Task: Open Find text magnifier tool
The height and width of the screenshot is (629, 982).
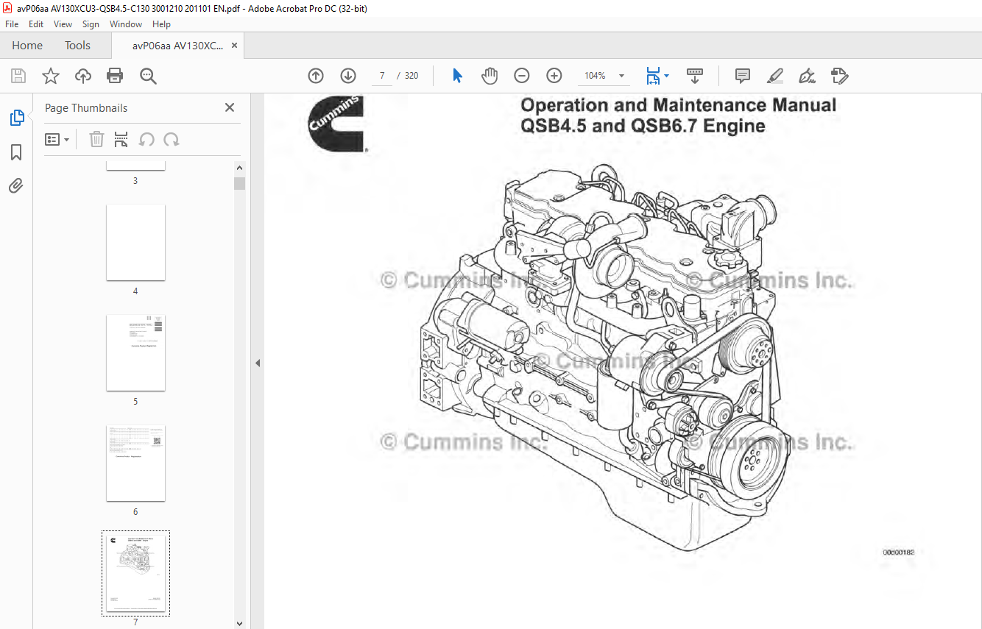Action: point(148,76)
